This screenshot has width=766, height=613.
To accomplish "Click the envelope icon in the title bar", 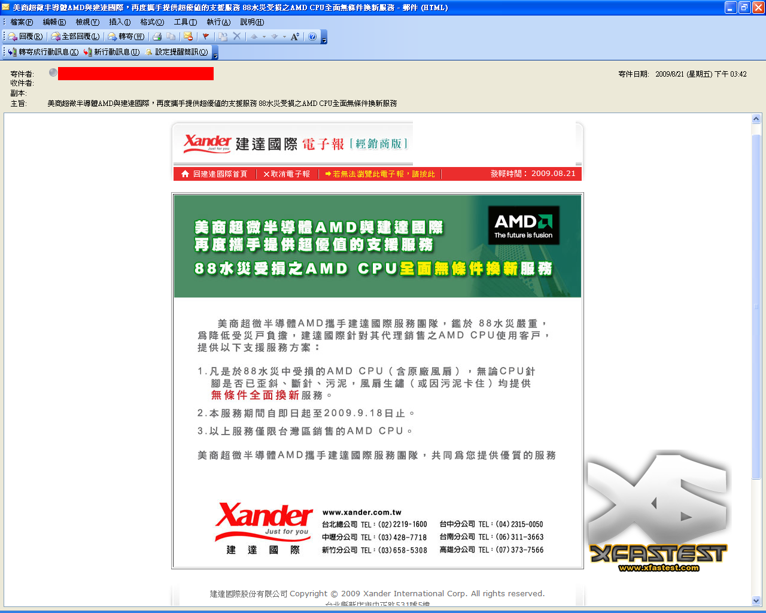I will coord(6,7).
